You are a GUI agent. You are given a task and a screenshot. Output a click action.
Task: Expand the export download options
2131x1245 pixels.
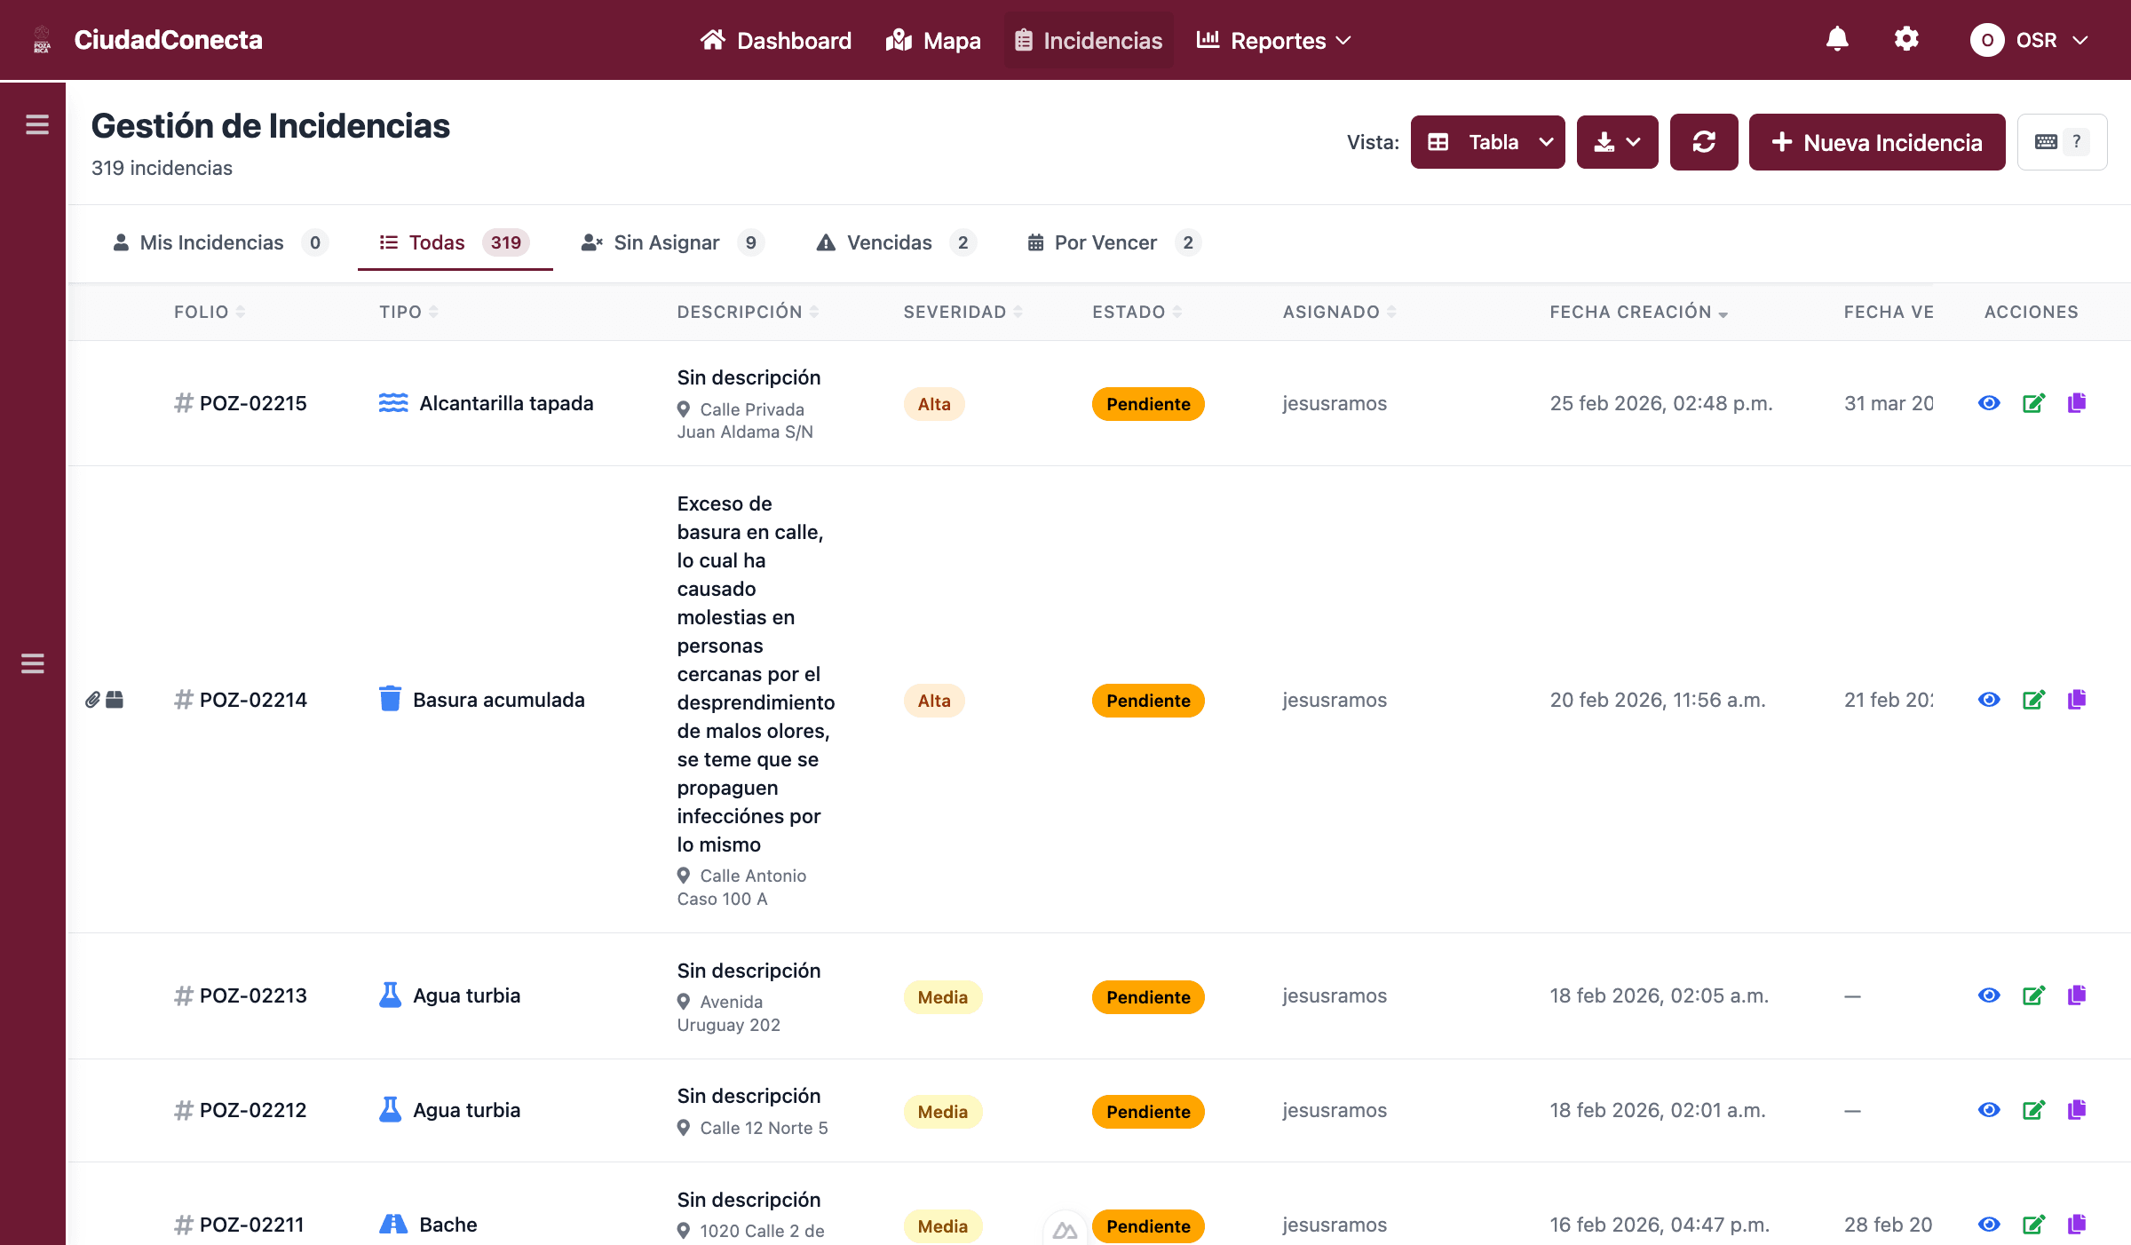coord(1617,142)
